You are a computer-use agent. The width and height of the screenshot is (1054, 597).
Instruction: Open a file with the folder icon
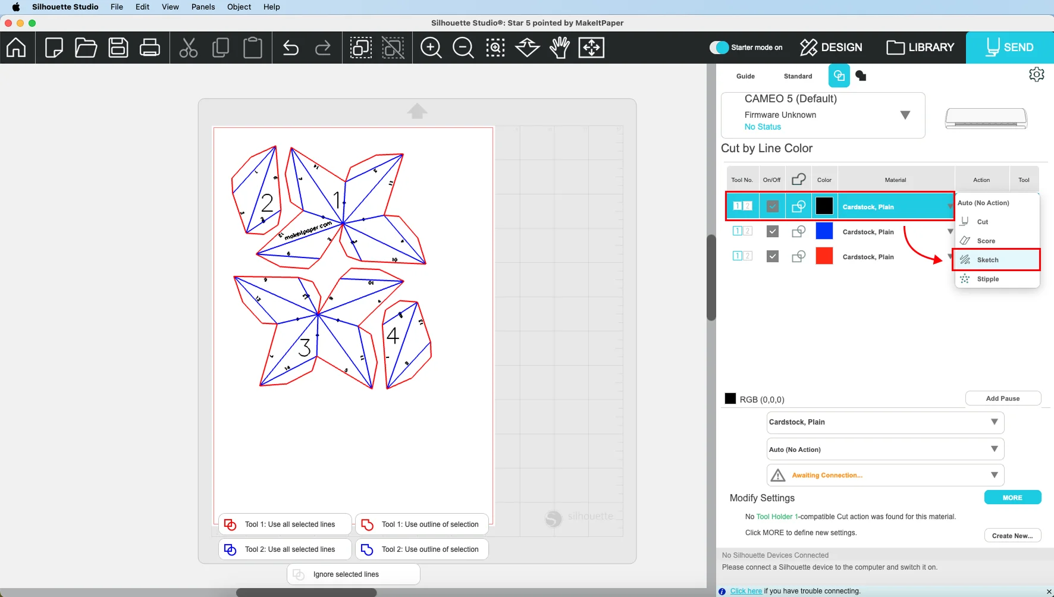pyautogui.click(x=86, y=47)
